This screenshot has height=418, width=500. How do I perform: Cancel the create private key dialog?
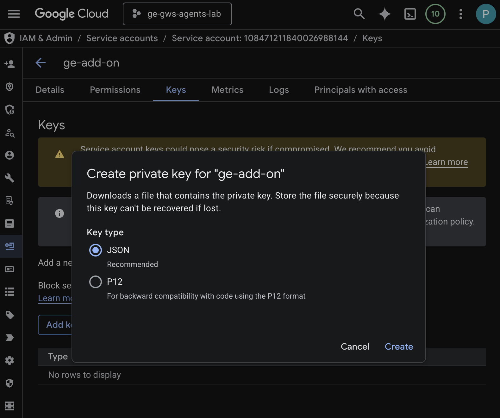tap(355, 346)
